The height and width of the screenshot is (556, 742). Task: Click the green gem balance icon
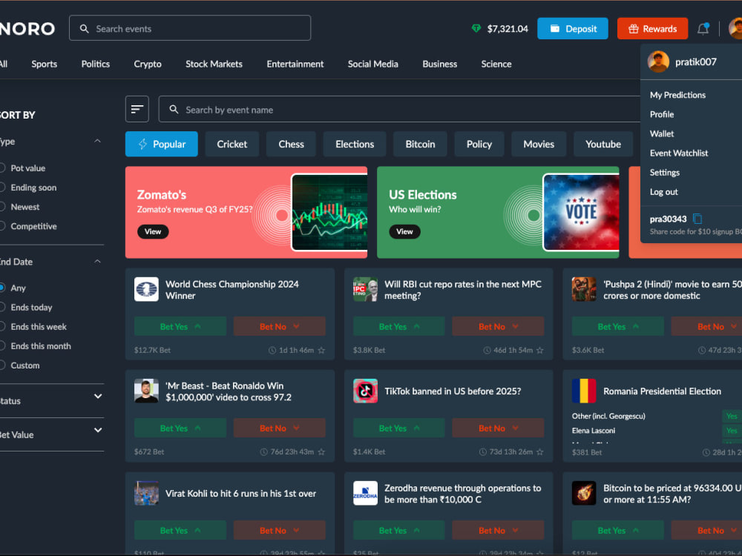[476, 29]
